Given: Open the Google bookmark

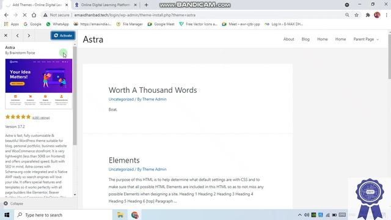Looking at the screenshot, I should (x=32, y=24).
